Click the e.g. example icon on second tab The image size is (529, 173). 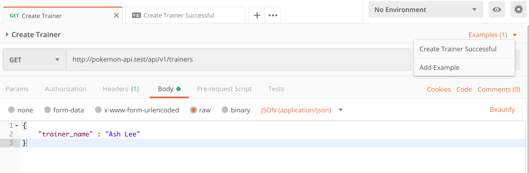click(x=136, y=15)
